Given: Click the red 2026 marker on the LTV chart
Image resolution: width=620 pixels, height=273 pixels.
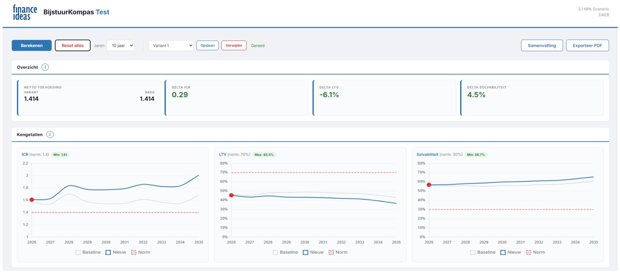Looking at the screenshot, I should click(x=231, y=195).
